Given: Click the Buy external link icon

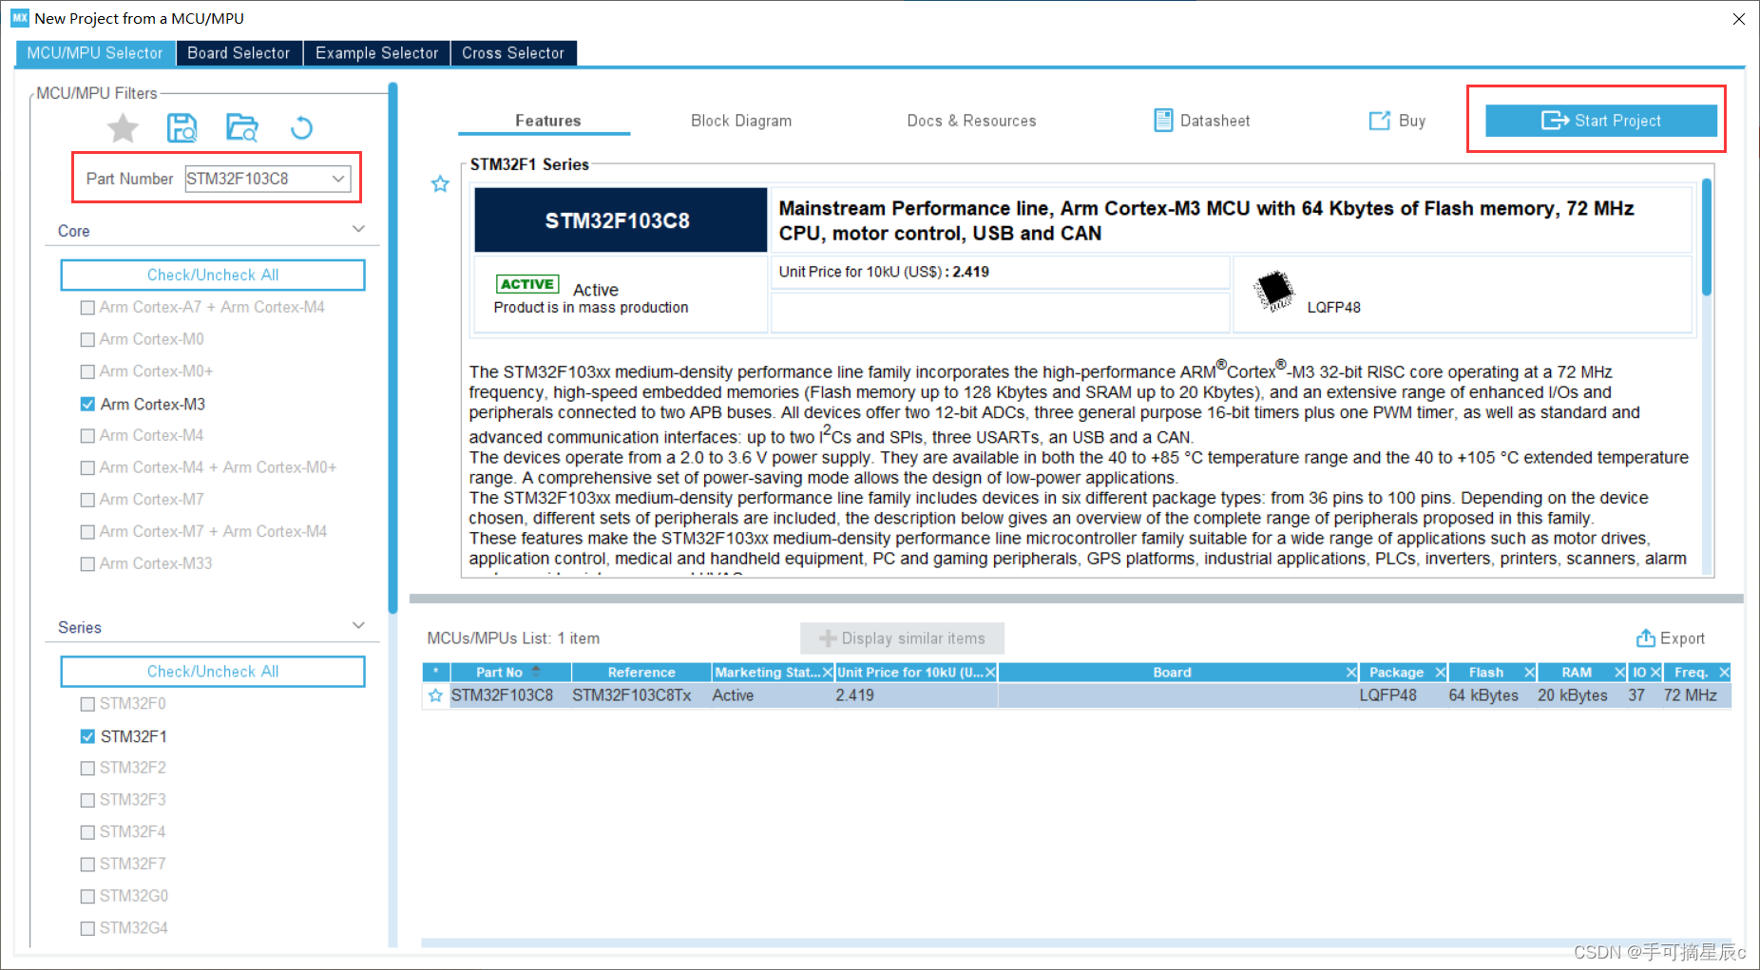Looking at the screenshot, I should click(1379, 121).
